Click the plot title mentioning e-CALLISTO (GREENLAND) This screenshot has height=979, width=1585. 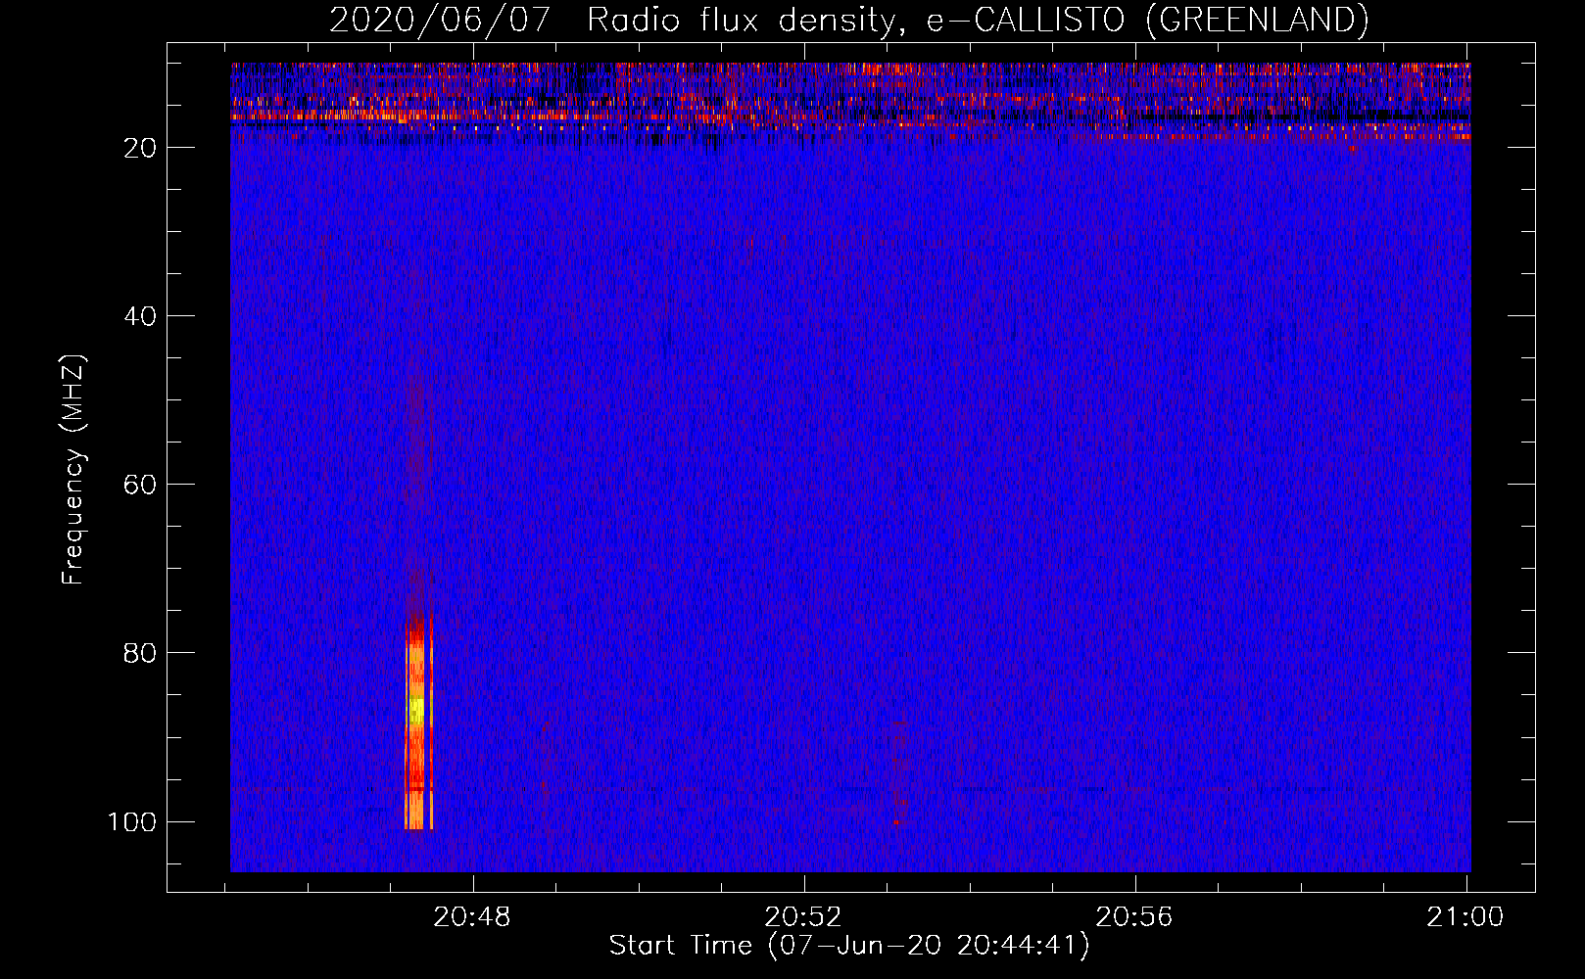(x=848, y=20)
